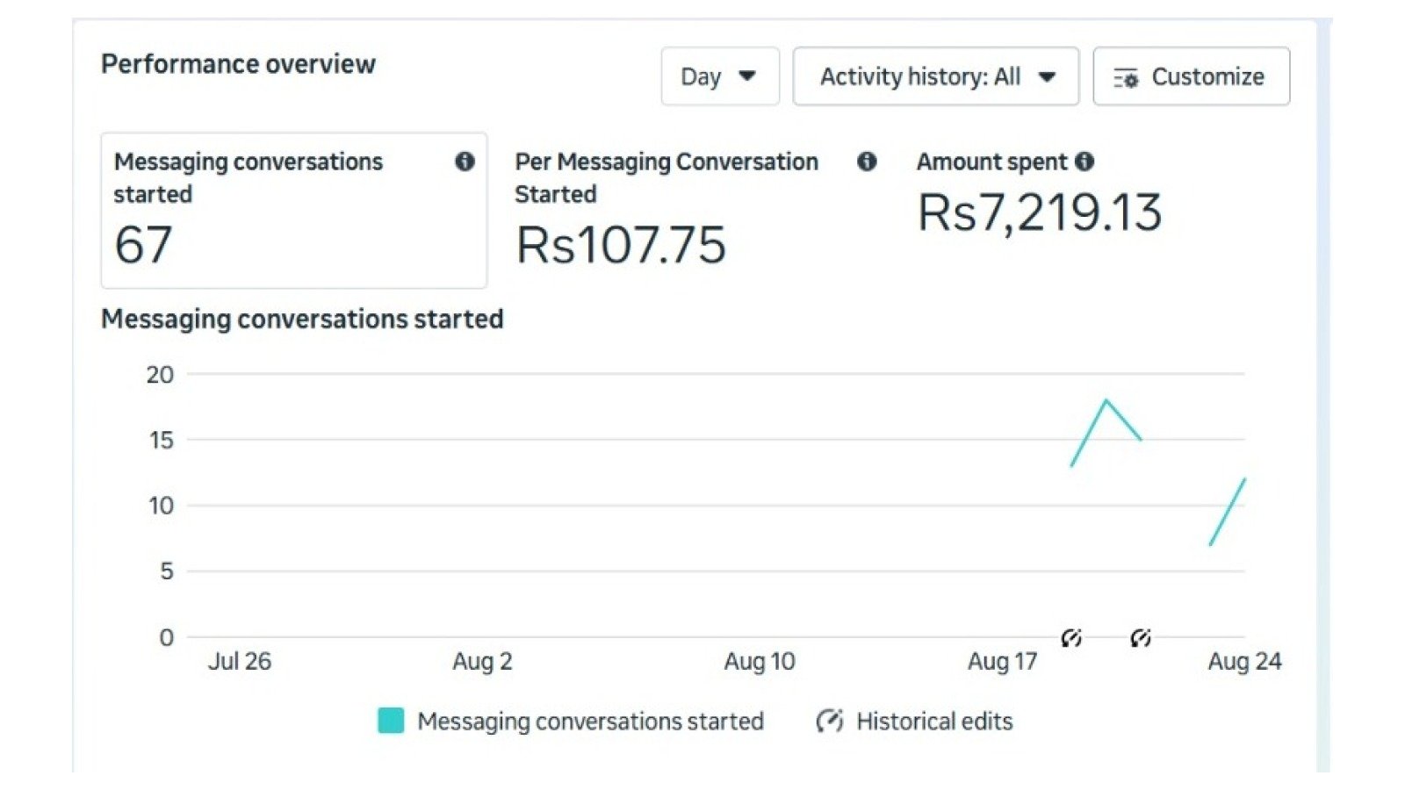
Task: Click the Aug 24 end of the chart line
Action: click(x=1244, y=479)
